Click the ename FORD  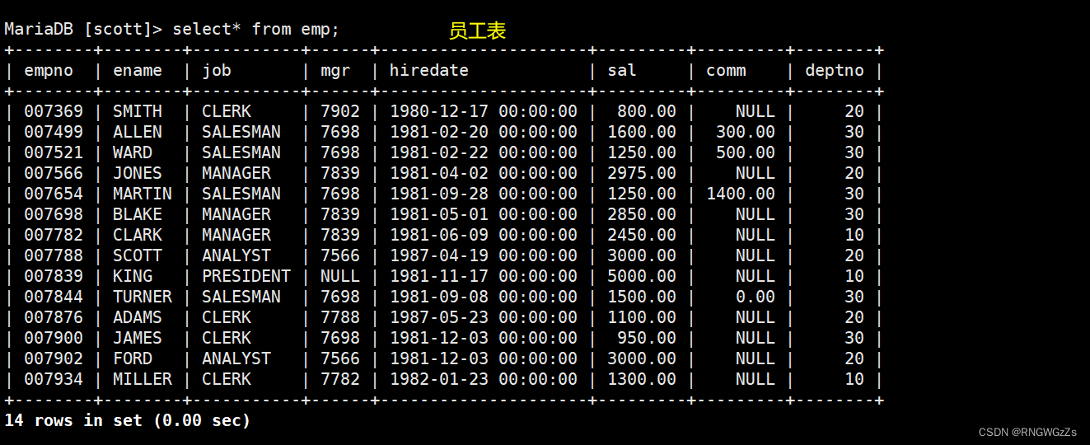133,358
